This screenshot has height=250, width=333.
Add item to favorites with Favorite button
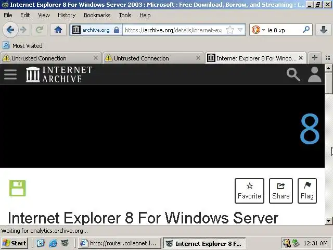coord(249,191)
